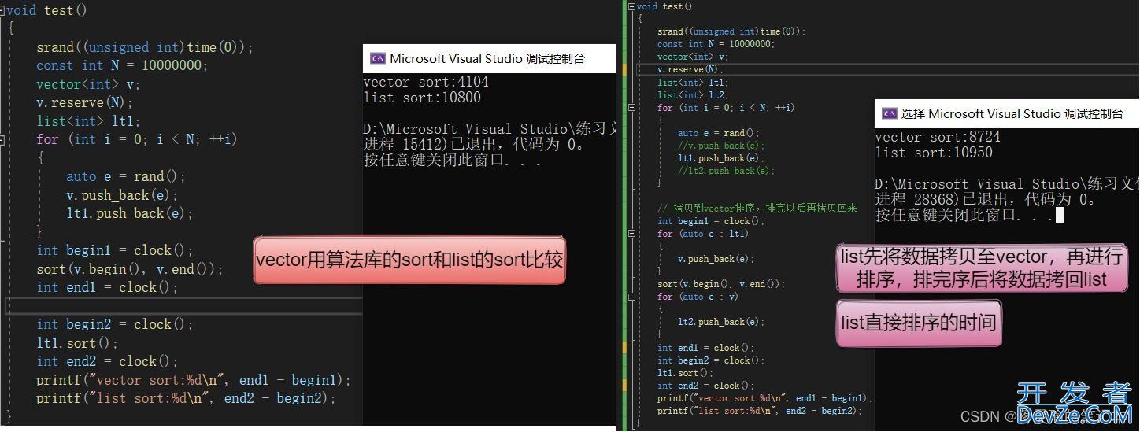Collapse the "for (auto e : lt1)" loop fold

pyautogui.click(x=631, y=234)
